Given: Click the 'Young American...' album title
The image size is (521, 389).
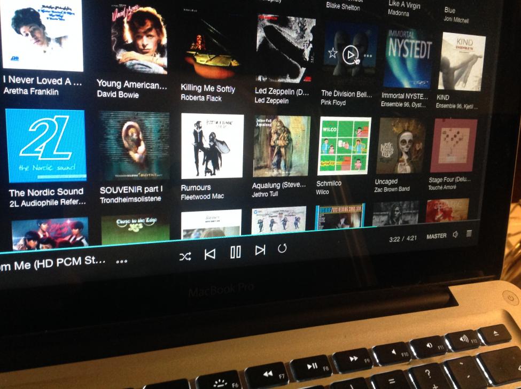Looking at the screenshot, I should point(132,84).
